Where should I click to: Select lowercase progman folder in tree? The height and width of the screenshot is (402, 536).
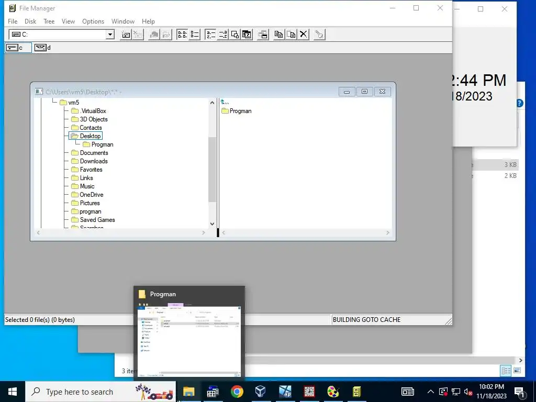(x=86, y=211)
